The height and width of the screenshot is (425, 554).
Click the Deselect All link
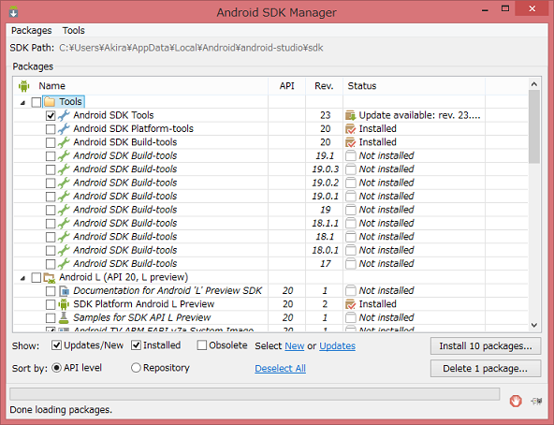click(x=280, y=369)
